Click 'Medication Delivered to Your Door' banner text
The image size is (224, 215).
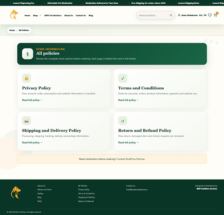(102, 3)
